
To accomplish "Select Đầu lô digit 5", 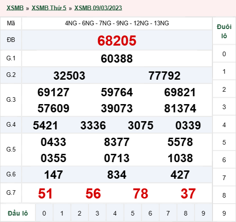I will tap(133, 213).
